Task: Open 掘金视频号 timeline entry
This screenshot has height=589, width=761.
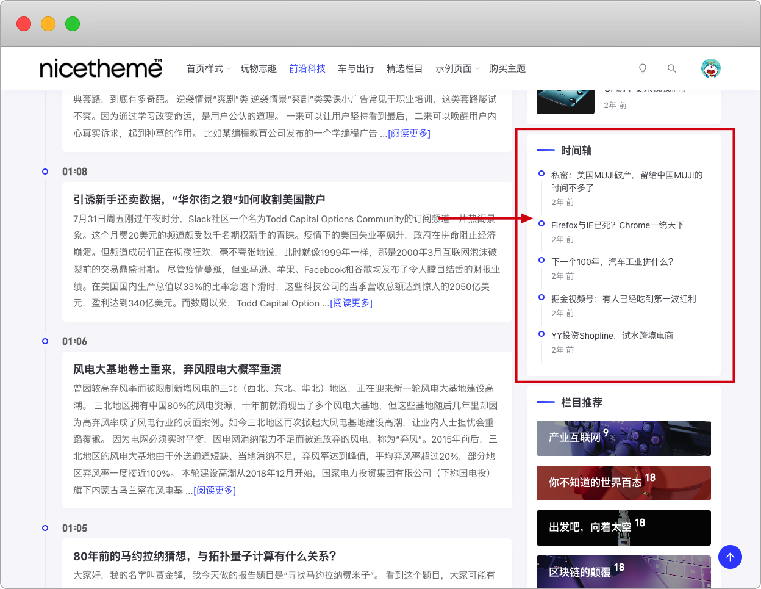Action: (624, 299)
